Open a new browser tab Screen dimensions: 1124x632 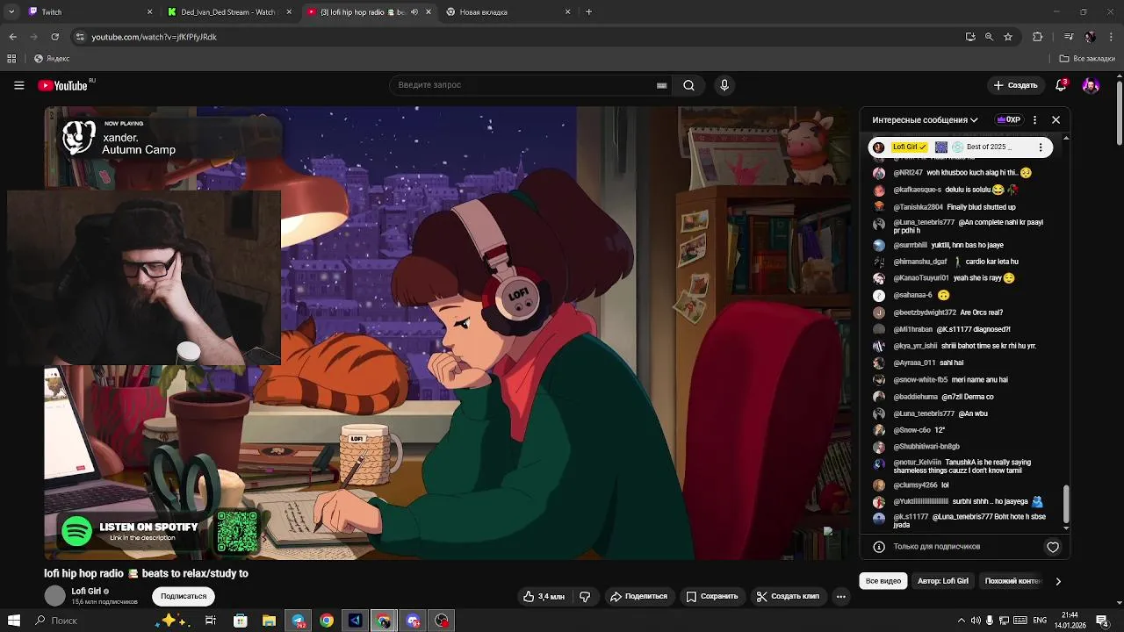coord(588,12)
